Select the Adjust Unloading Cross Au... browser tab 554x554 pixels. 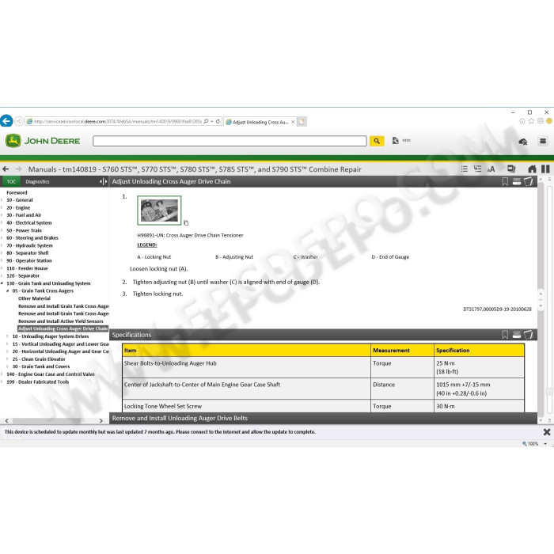point(260,122)
